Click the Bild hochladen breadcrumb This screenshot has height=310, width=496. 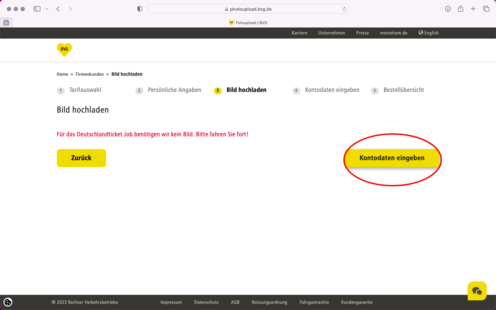click(127, 74)
